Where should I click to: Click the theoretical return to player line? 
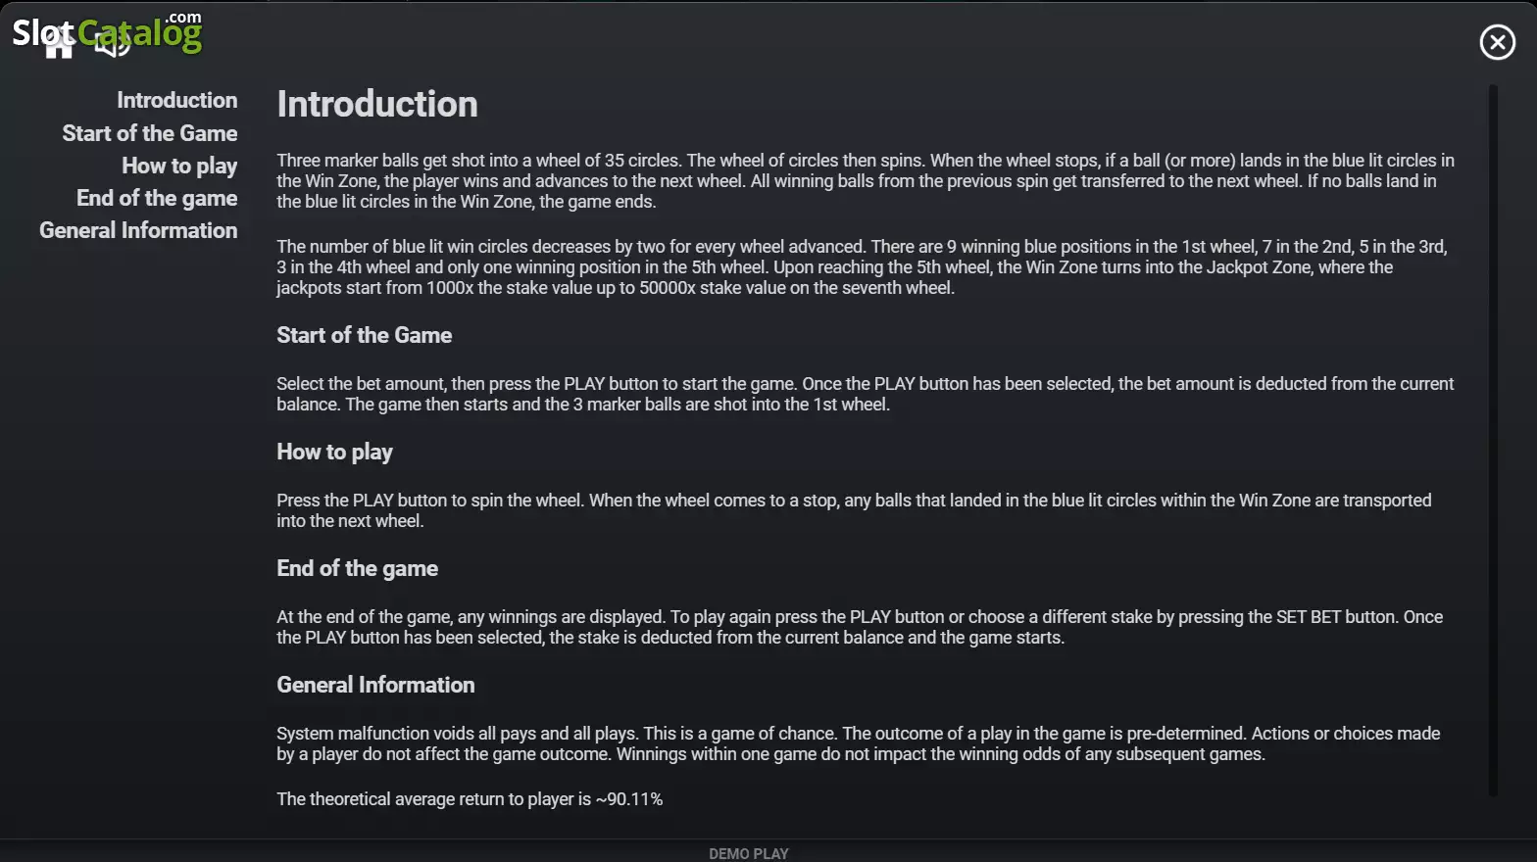[470, 799]
